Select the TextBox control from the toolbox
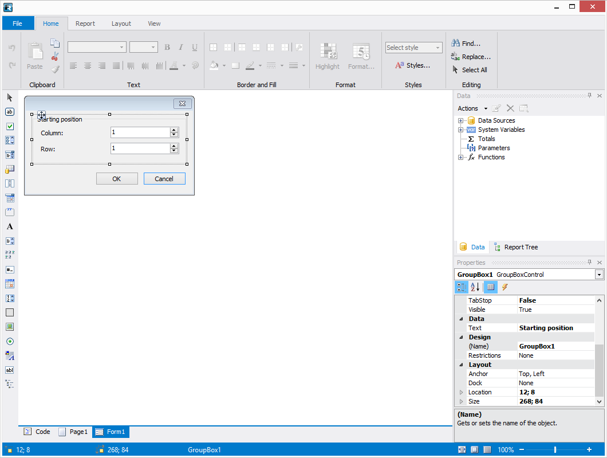The image size is (607, 458). (9, 112)
